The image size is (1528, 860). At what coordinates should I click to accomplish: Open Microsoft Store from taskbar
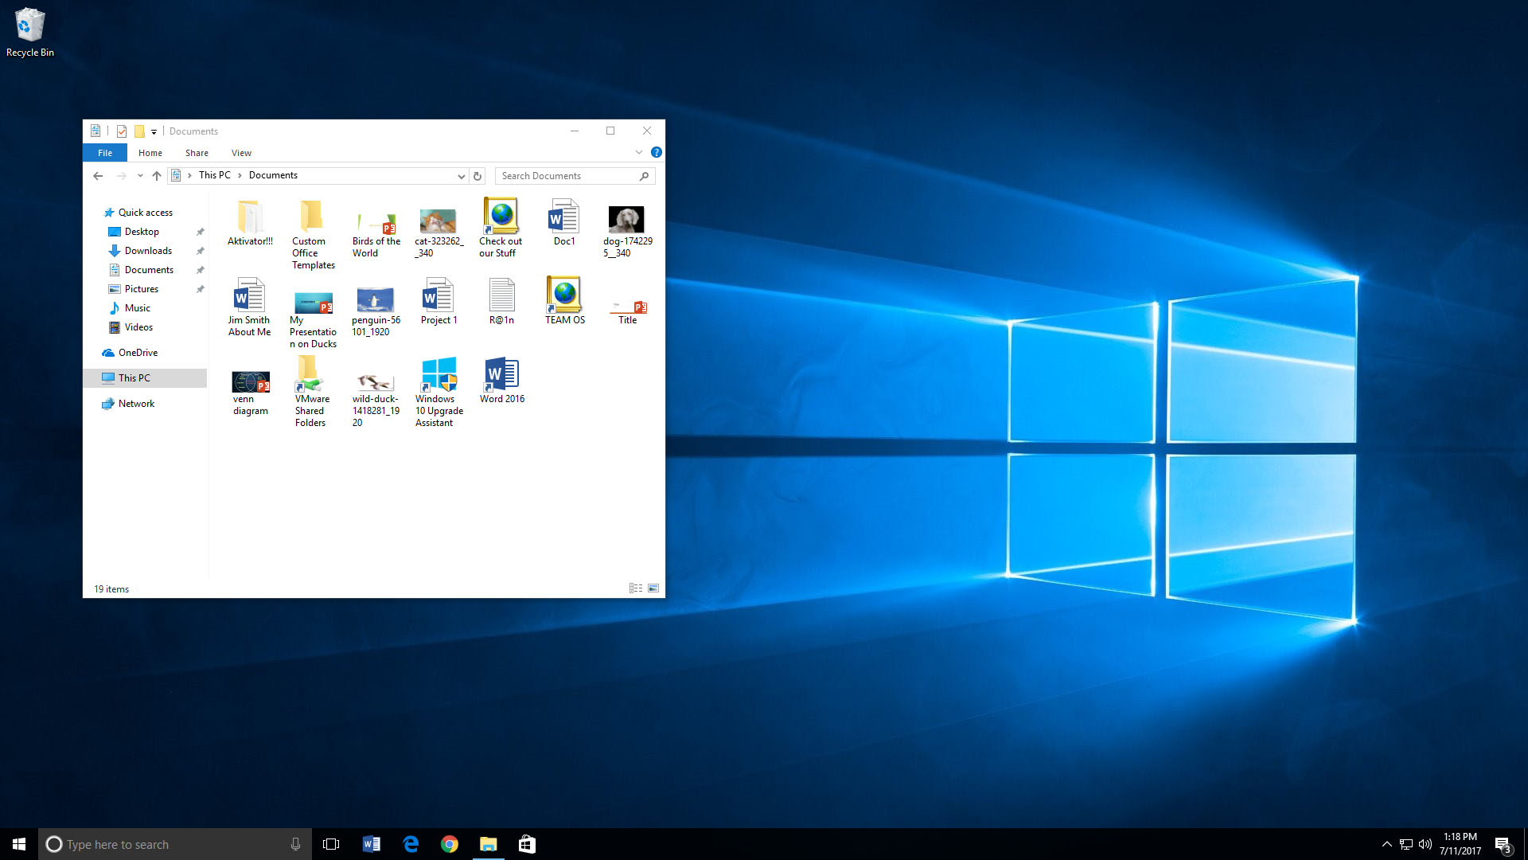(x=527, y=844)
